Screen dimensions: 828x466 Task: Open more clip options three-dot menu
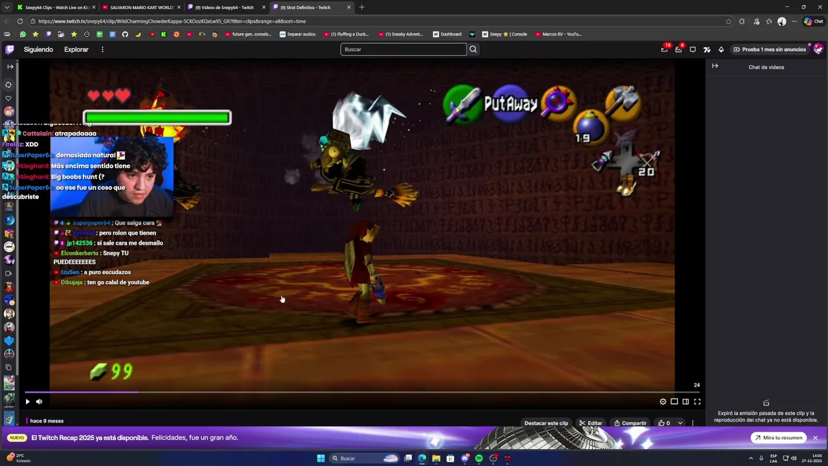pos(693,423)
